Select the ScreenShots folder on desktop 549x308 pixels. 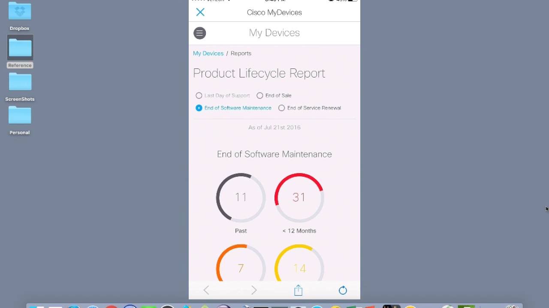pyautogui.click(x=20, y=87)
